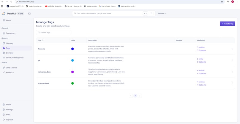Image resolution: width=240 pixels, height=124 pixels.
Task: Click the transactional tag color dot
Action: tap(73, 83)
